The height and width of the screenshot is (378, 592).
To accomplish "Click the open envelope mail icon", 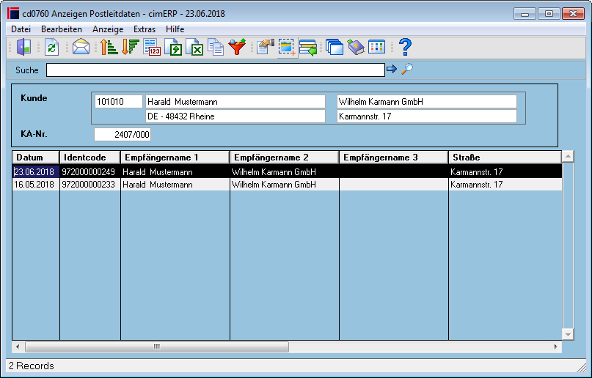I will [x=81, y=47].
